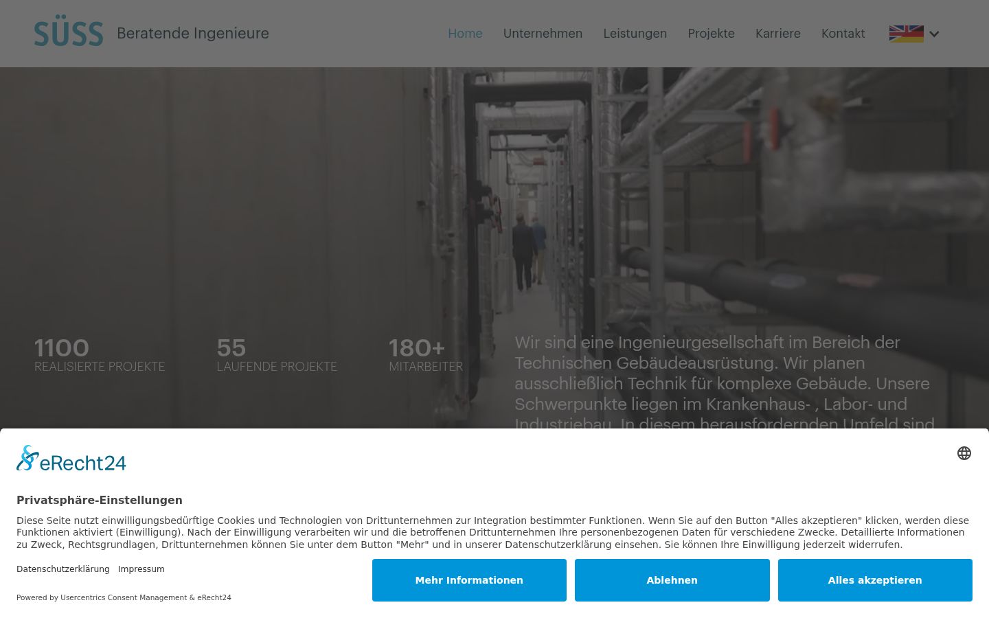This screenshot has width=989, height=618.
Task: Open the Leistungen menu
Action: tap(635, 34)
